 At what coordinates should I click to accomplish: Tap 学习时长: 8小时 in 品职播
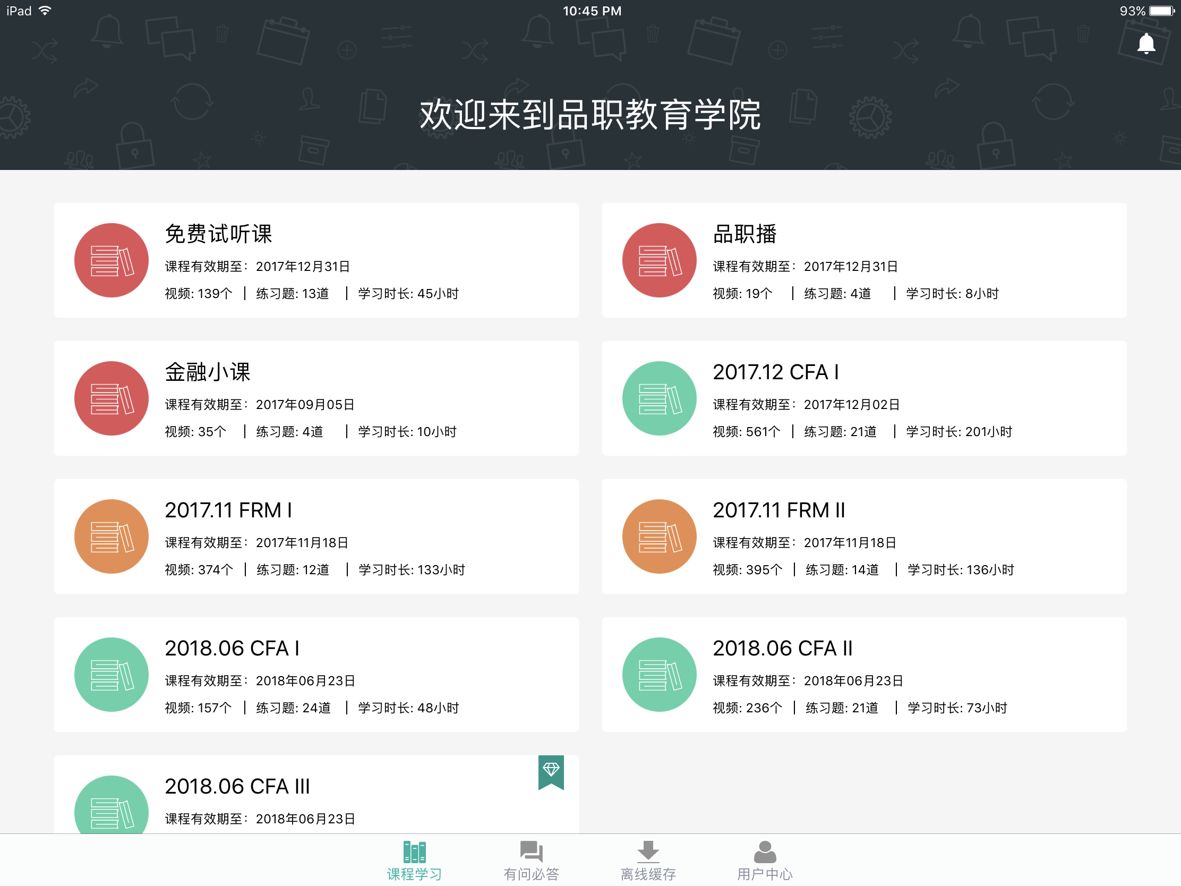[953, 293]
